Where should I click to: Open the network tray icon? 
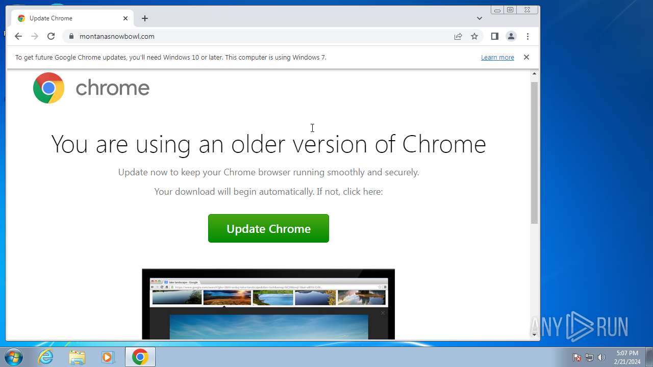pos(589,357)
